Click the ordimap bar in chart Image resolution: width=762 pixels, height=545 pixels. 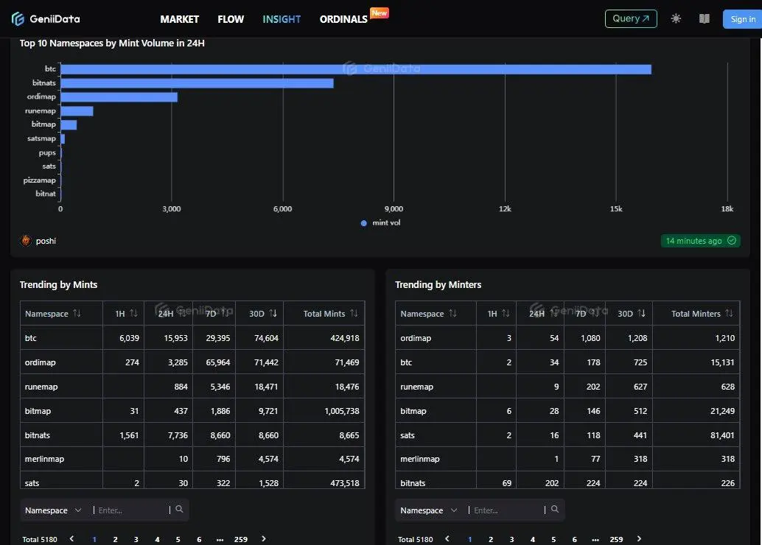(119, 97)
